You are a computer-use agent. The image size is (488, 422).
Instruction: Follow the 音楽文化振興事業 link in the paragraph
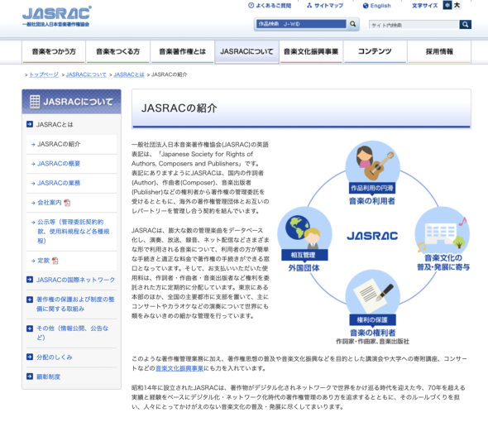click(179, 368)
